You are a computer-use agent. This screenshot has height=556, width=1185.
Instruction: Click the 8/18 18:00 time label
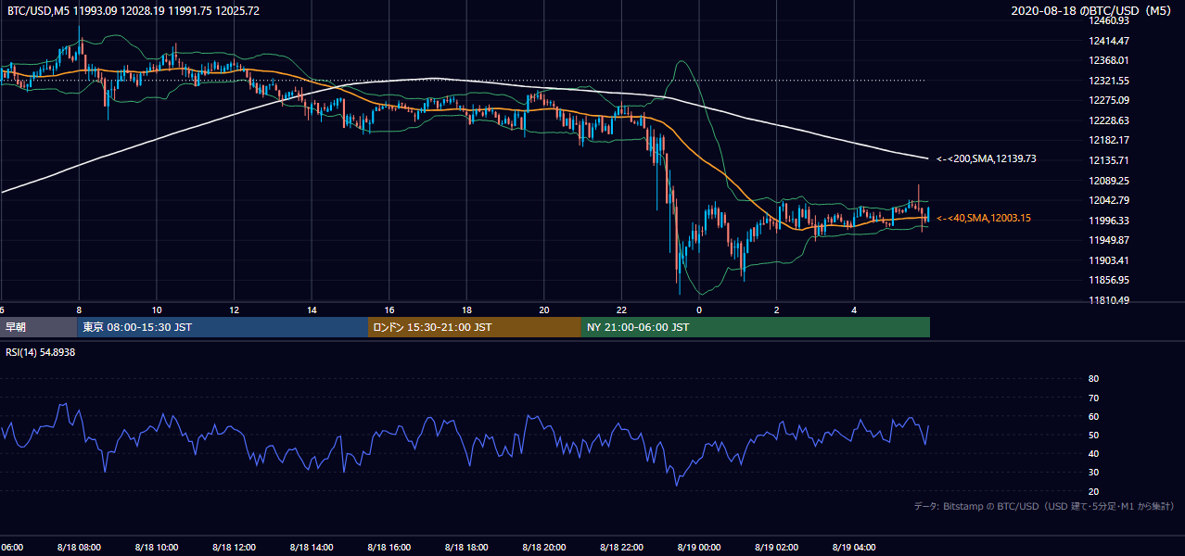[467, 548]
